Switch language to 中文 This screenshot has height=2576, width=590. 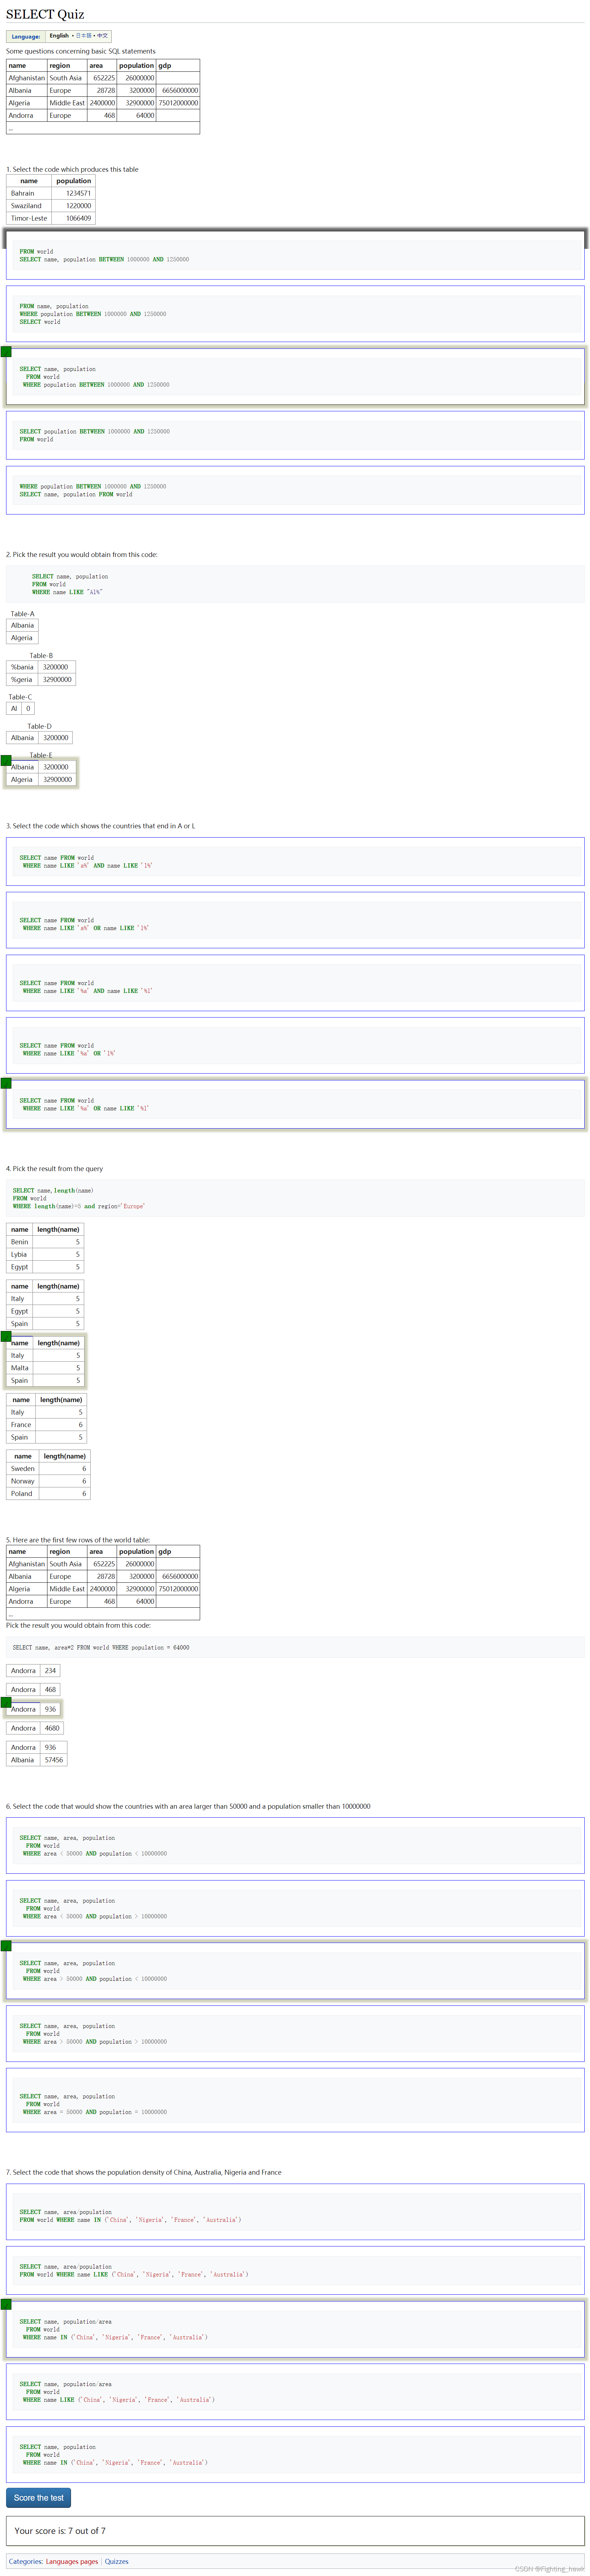[x=103, y=36]
